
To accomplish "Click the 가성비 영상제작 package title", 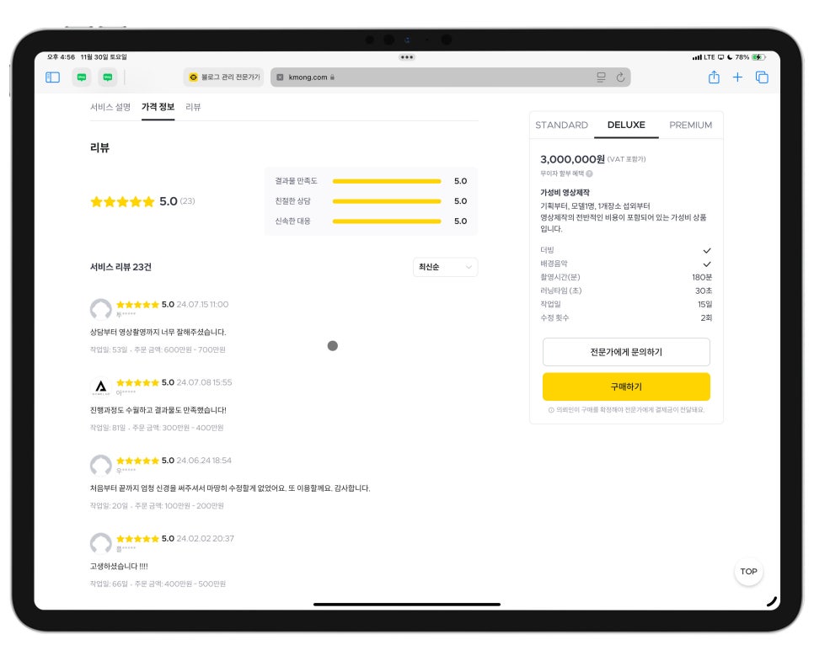I will pos(565,193).
